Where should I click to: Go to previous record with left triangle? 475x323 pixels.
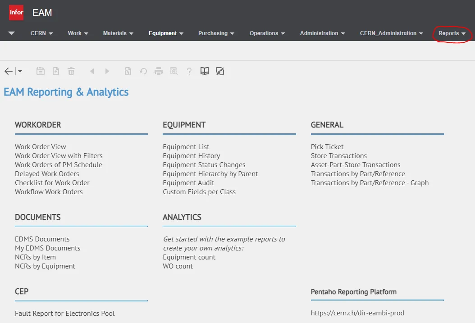[92, 71]
